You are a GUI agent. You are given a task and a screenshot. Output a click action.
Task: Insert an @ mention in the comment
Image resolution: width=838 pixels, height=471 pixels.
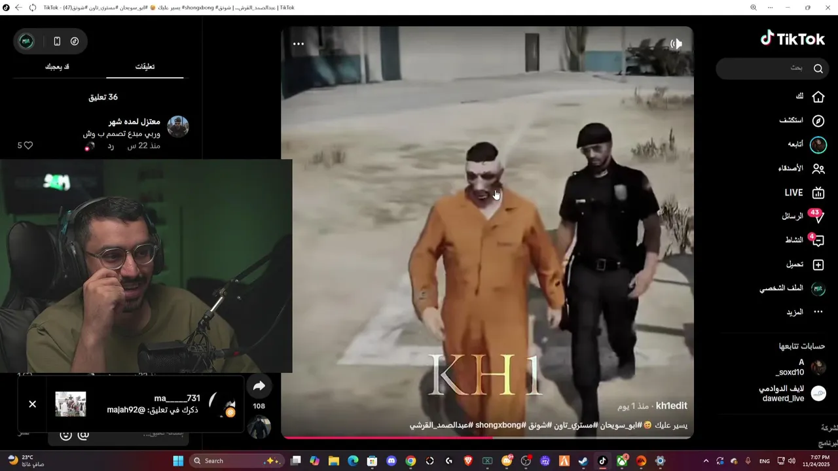point(84,434)
